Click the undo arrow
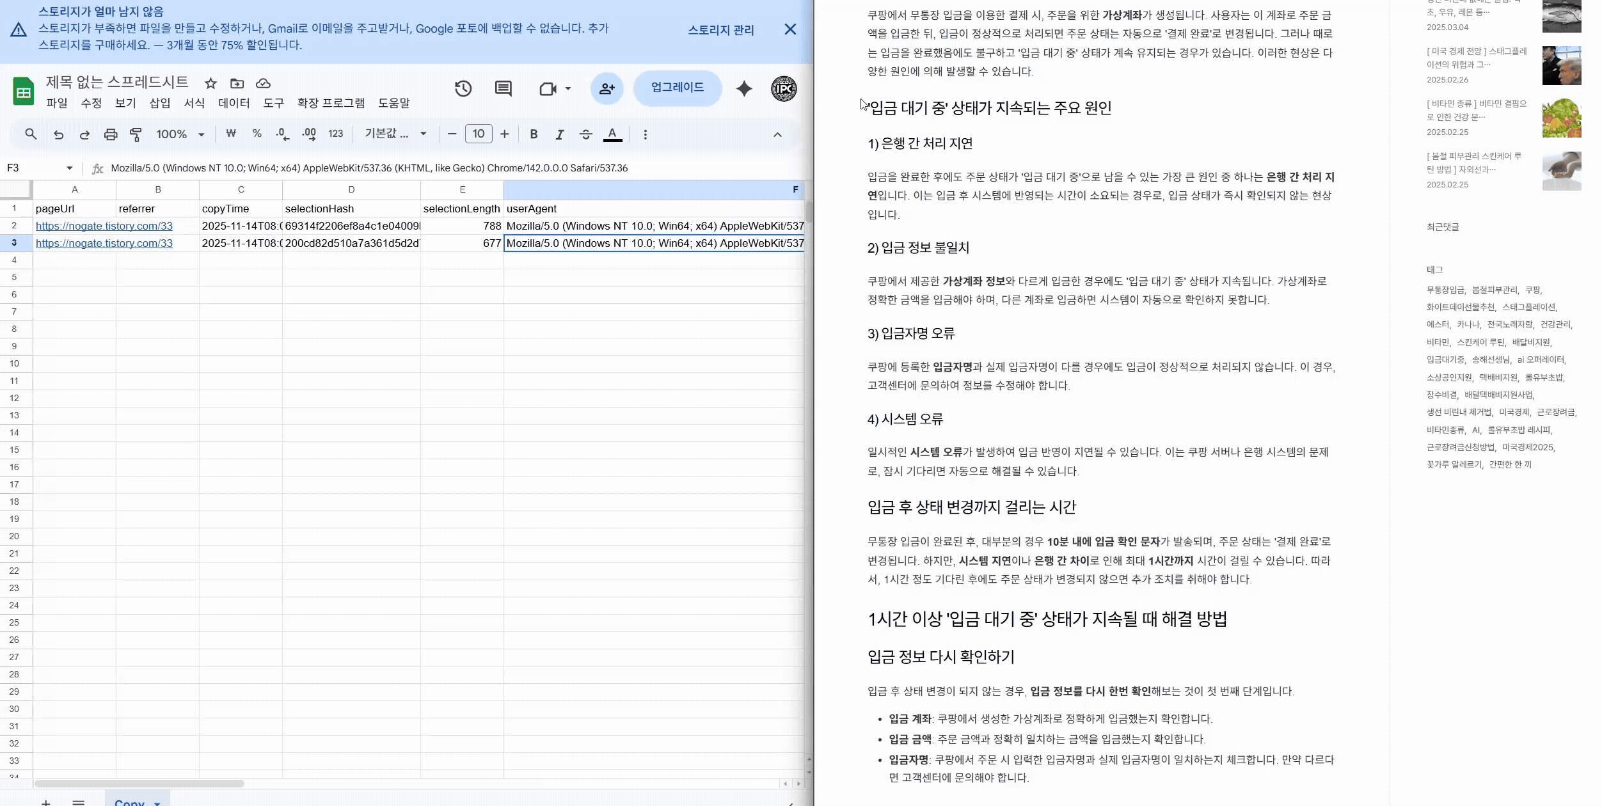The height and width of the screenshot is (806, 1602). [x=58, y=134]
